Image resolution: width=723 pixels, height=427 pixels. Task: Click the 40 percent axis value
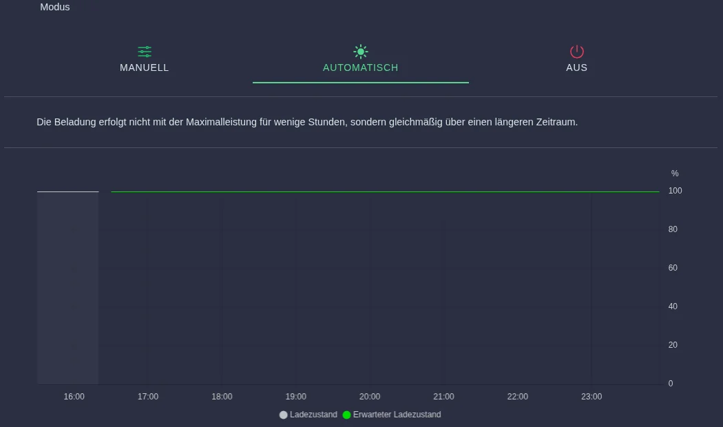[673, 306]
